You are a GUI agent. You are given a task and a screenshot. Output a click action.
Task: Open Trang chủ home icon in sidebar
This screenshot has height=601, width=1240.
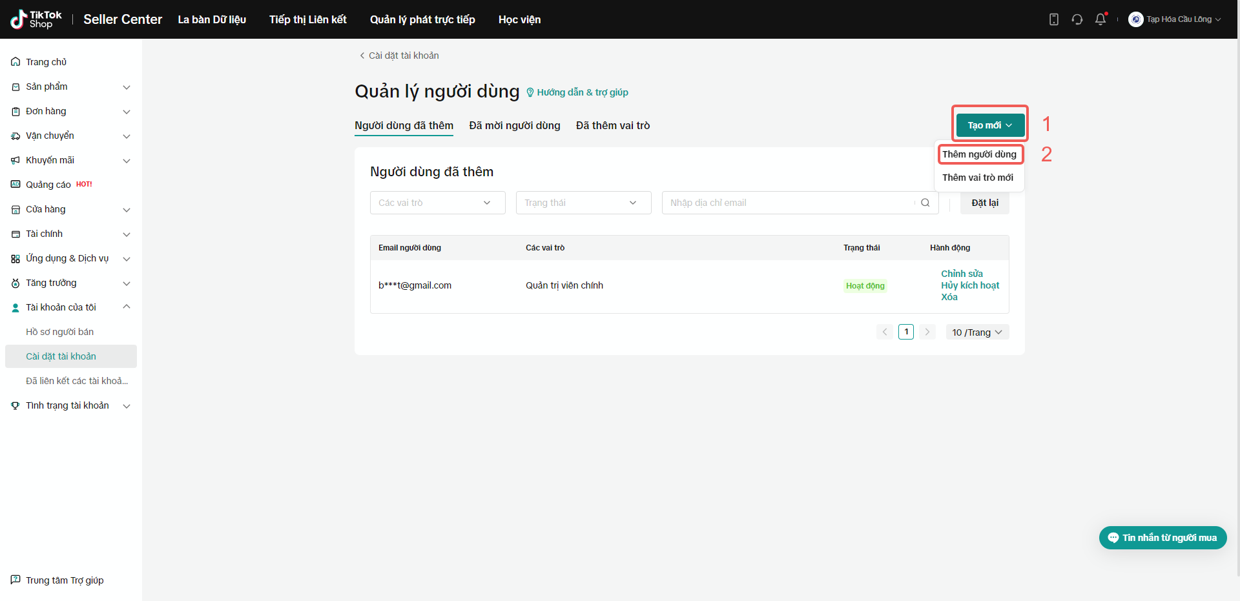(x=15, y=62)
